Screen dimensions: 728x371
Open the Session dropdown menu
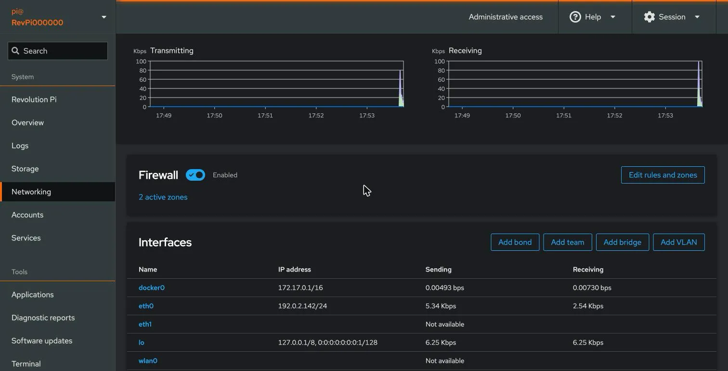pos(672,17)
